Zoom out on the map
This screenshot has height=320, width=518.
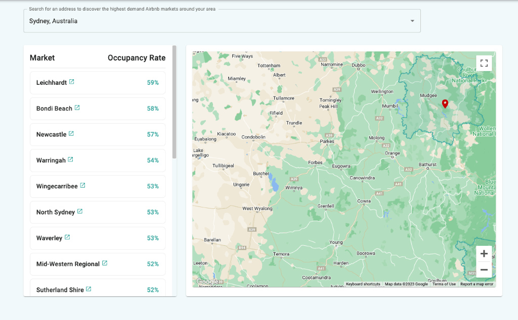[484, 270]
